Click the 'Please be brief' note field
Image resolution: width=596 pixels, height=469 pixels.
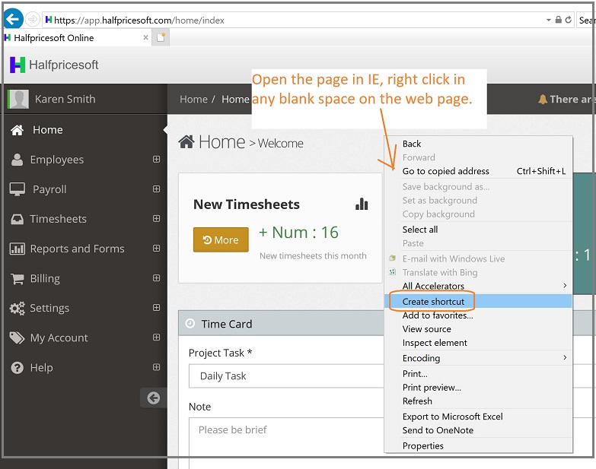tap(286, 442)
